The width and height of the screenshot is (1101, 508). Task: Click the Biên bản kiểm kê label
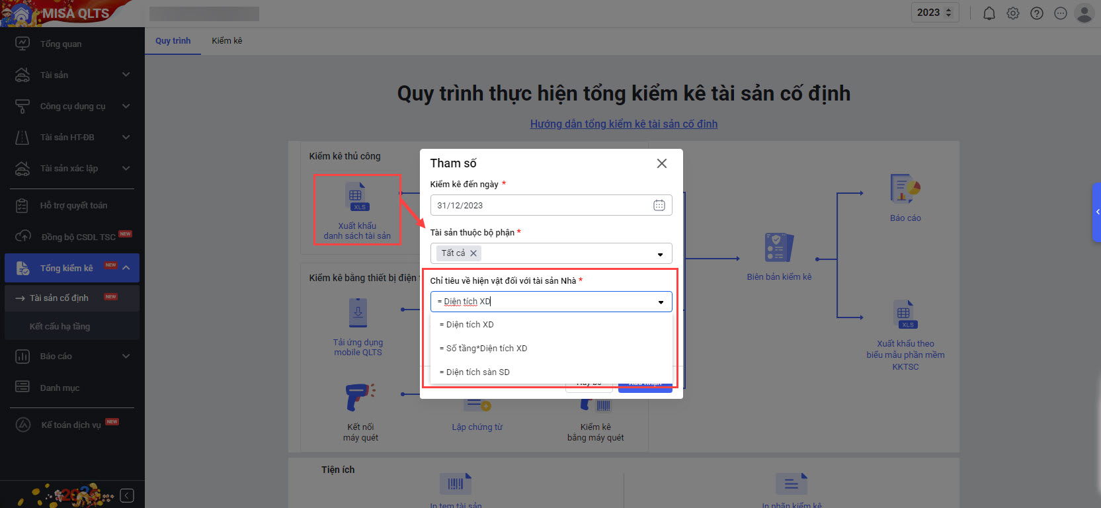779,277
